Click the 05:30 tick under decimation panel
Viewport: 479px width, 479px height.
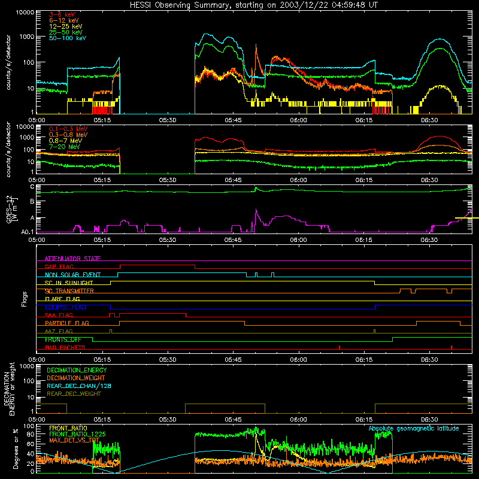(168, 420)
